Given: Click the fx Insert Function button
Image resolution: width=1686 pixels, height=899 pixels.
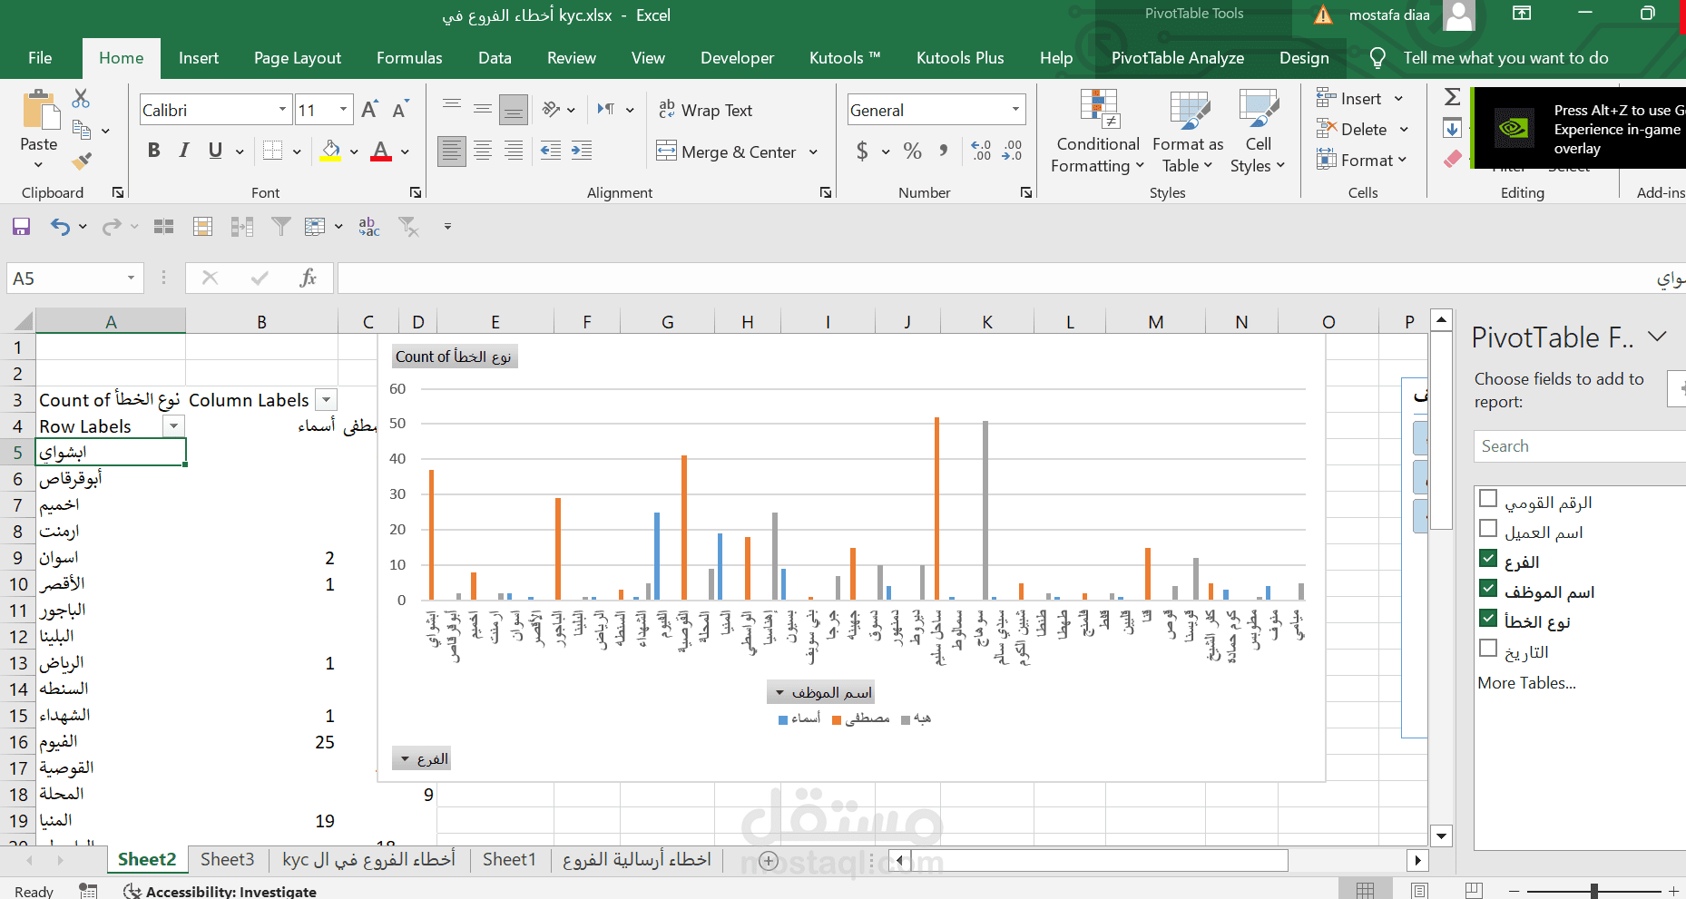Looking at the screenshot, I should (308, 278).
